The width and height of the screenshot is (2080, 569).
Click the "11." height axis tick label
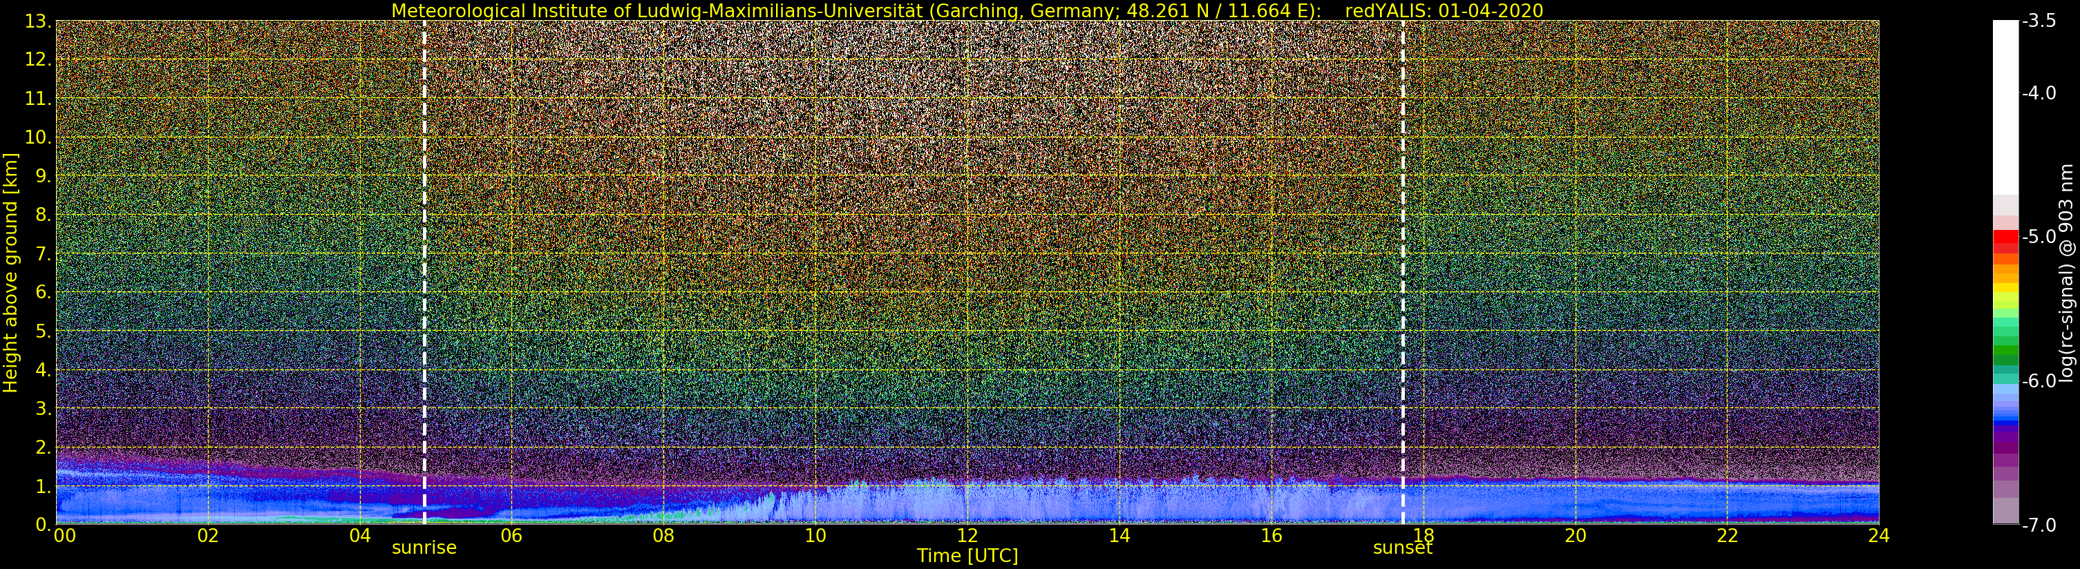(39, 99)
